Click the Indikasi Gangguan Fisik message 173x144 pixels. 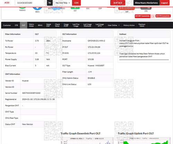click(144, 43)
